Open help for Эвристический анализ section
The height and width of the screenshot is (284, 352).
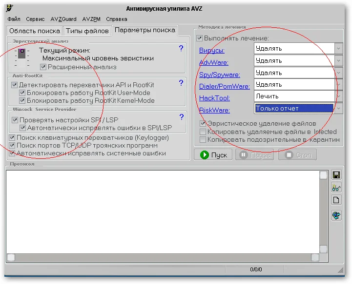click(x=181, y=48)
